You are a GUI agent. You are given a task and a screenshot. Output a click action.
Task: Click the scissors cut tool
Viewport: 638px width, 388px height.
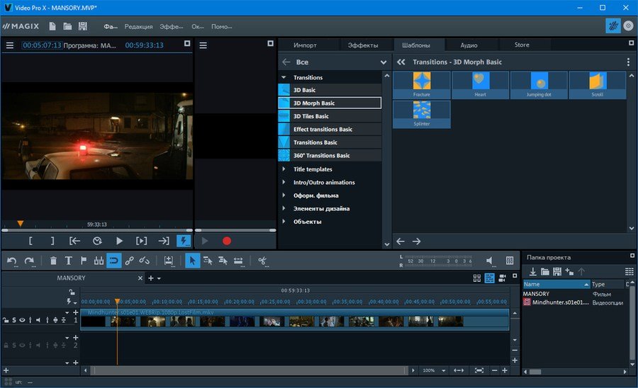[262, 261]
